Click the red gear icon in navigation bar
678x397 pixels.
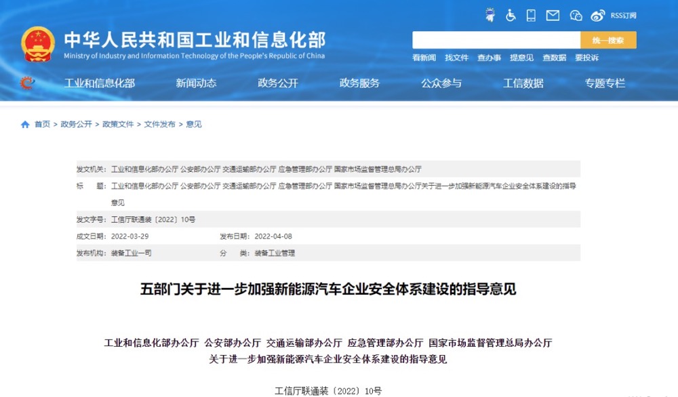pos(27,83)
